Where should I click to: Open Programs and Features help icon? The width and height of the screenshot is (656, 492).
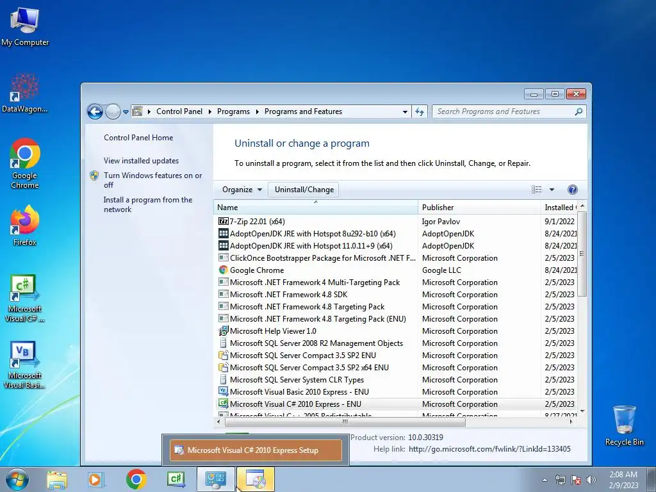[572, 190]
